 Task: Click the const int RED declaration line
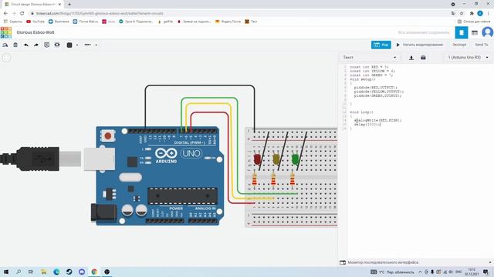[x=369, y=67]
